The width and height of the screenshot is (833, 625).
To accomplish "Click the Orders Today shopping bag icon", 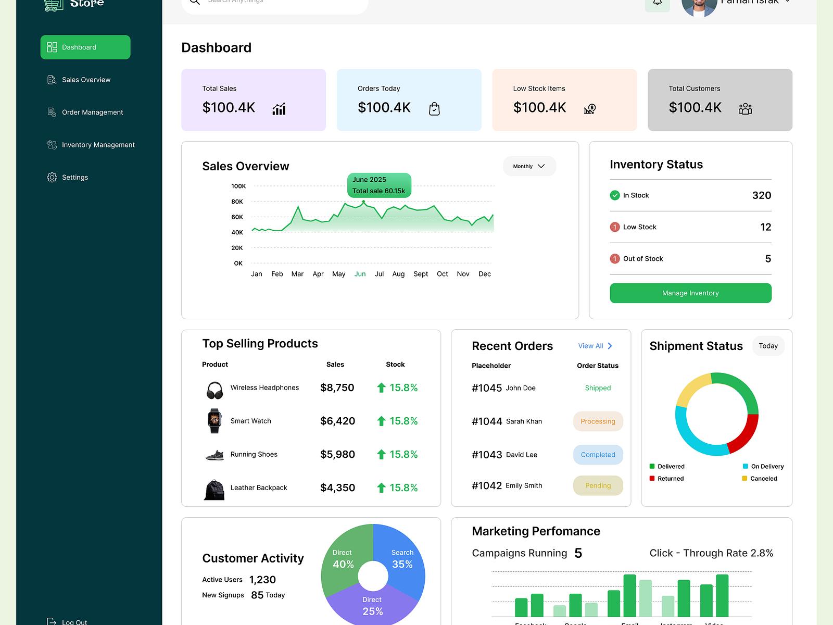I will [434, 109].
